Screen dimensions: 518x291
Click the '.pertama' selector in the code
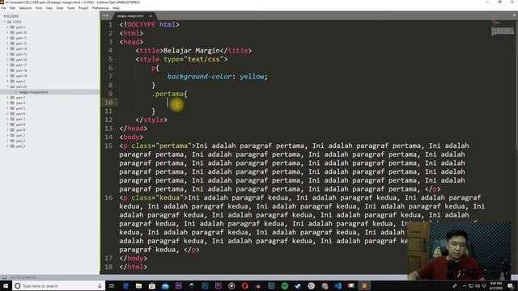coord(168,94)
